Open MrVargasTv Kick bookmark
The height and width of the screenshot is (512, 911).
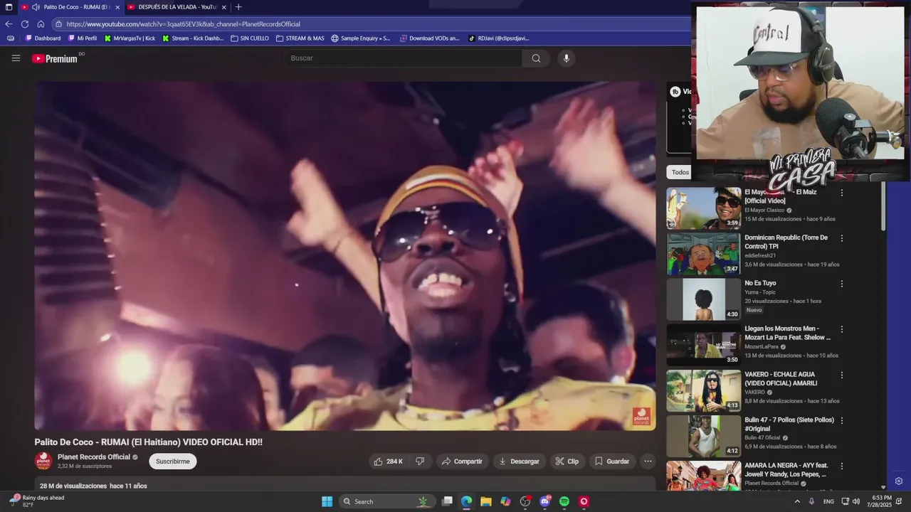click(130, 38)
